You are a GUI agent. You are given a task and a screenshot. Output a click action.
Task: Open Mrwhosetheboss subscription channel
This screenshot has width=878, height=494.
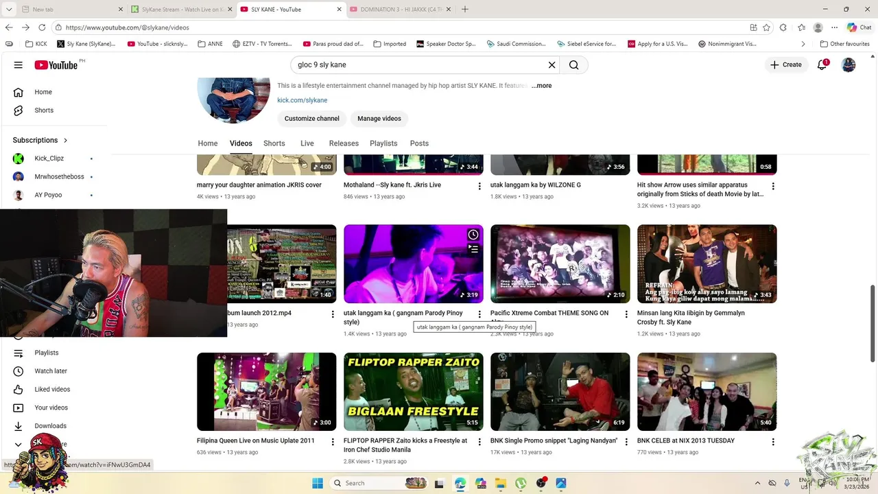tap(59, 177)
